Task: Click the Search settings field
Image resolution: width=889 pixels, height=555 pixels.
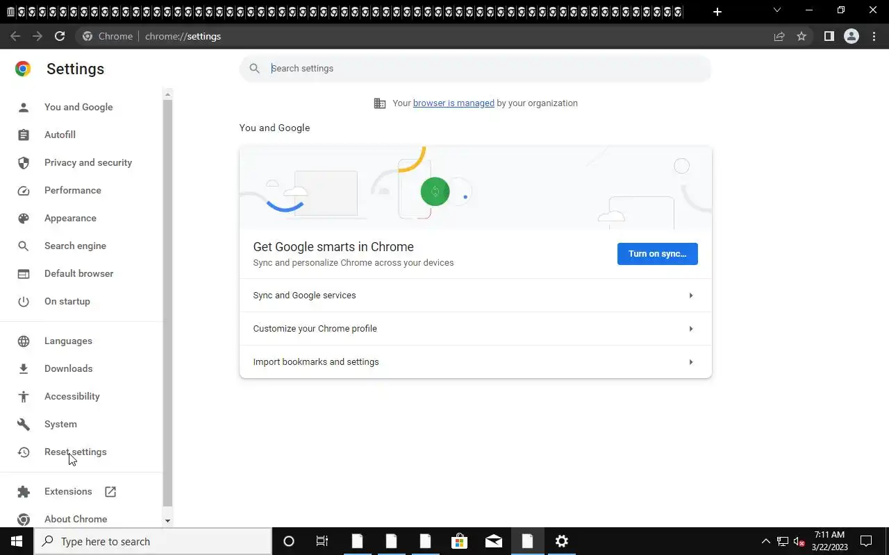Action: point(476,69)
